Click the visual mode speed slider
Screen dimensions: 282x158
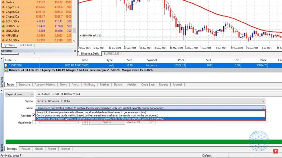coord(59,122)
